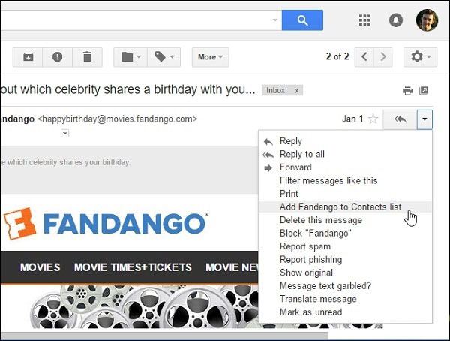Select "Add Fandango to Contacts list"

tap(340, 207)
